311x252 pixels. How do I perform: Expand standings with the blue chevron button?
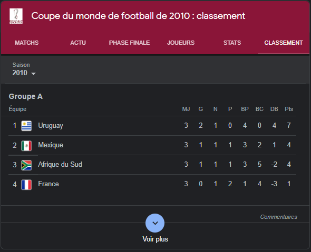(x=155, y=223)
